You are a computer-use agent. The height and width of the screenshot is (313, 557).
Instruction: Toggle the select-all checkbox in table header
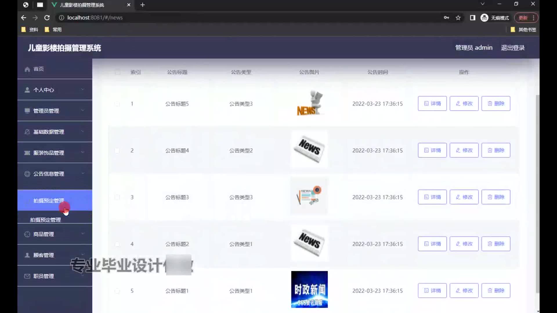click(117, 72)
